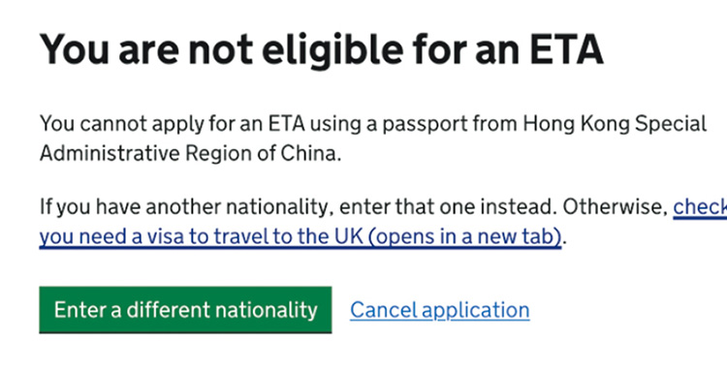Click 'Administrative Region of China' text line
This screenshot has height=370, width=727.
pyautogui.click(x=190, y=153)
